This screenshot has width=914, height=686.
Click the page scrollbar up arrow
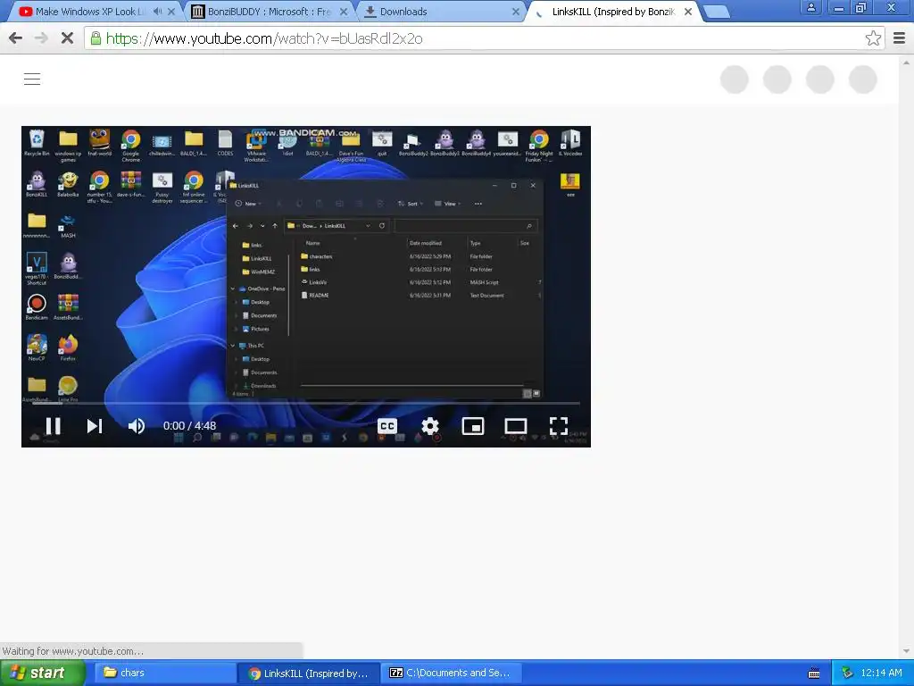[x=907, y=62]
